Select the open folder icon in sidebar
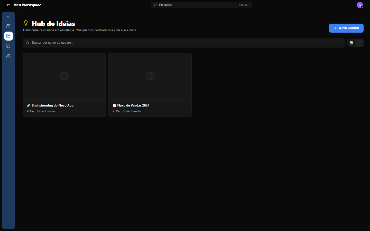This screenshot has height=231, width=370. coord(8,36)
